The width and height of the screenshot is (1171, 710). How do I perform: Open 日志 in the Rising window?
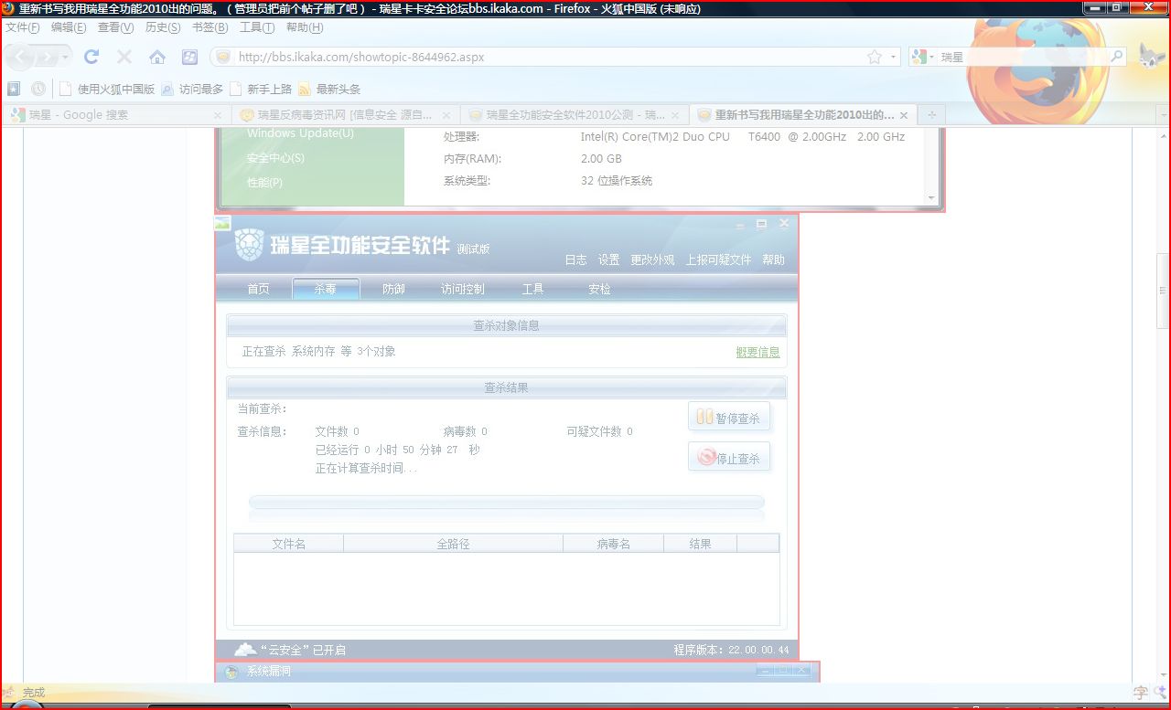(x=575, y=260)
